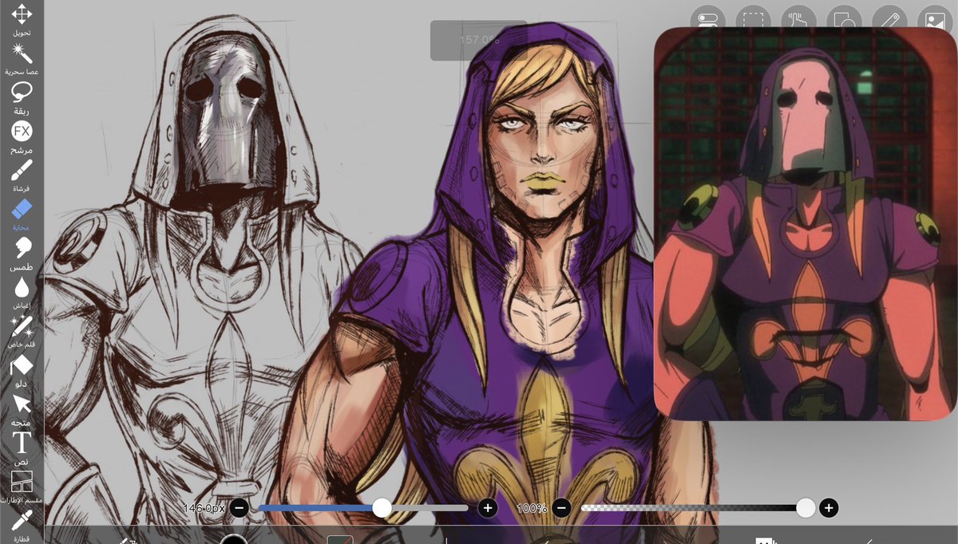Select the Text tool (نص)
This screenshot has width=958, height=544.
[22, 448]
